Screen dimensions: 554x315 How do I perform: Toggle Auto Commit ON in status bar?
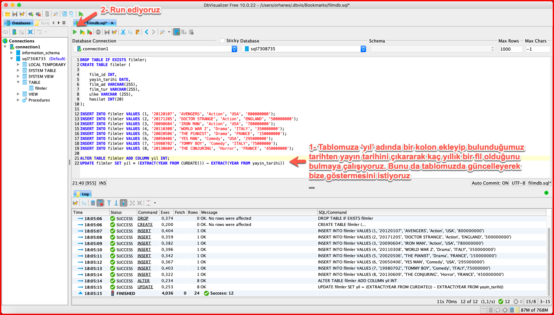(x=490, y=183)
